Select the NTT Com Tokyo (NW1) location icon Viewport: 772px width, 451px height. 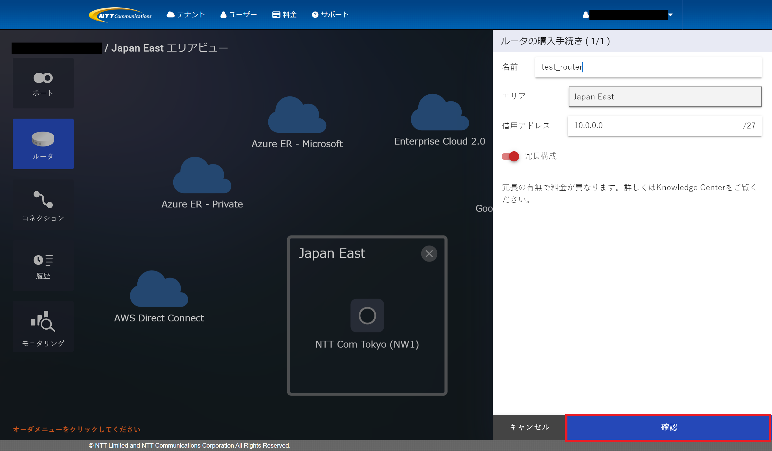(367, 316)
